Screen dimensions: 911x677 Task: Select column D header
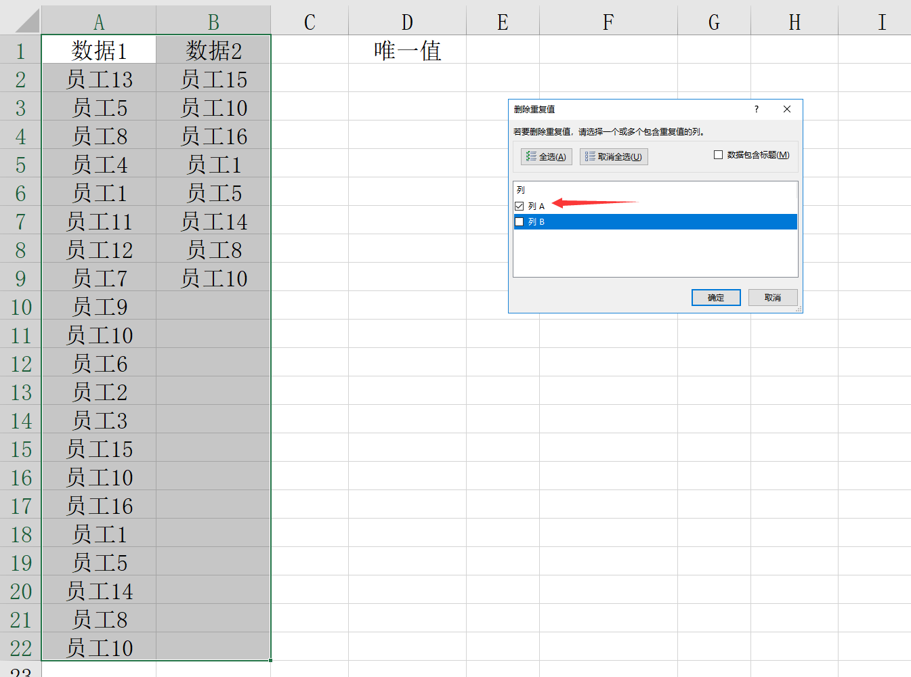tap(407, 21)
